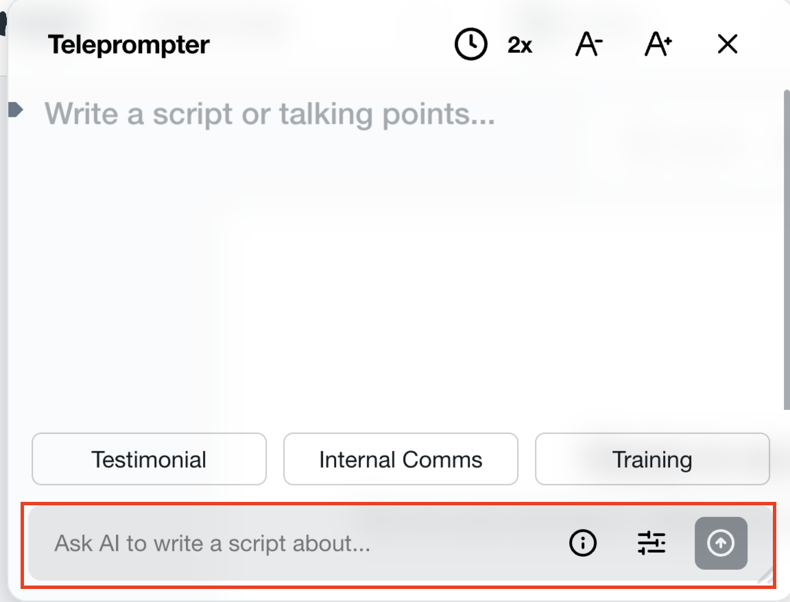Click the resize handle at the panel corner
790x602 pixels.
click(765, 577)
